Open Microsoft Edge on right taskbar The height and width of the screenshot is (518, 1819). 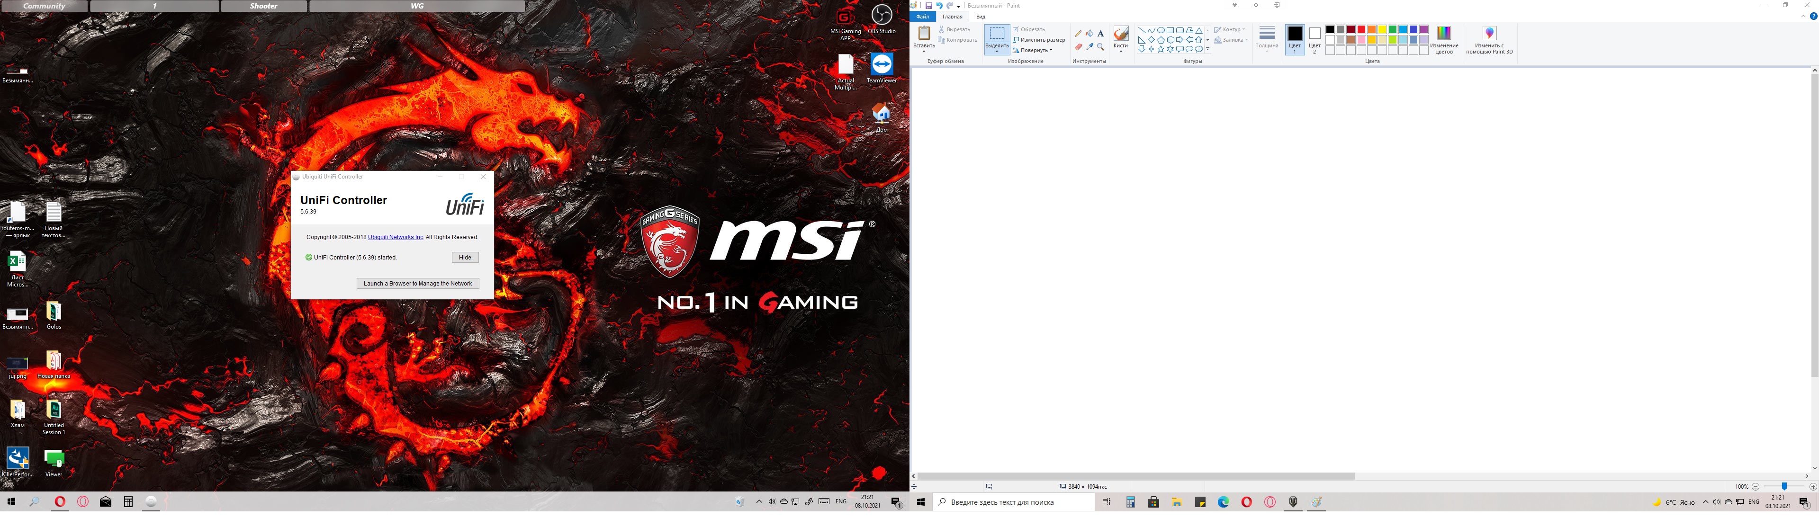(1223, 502)
